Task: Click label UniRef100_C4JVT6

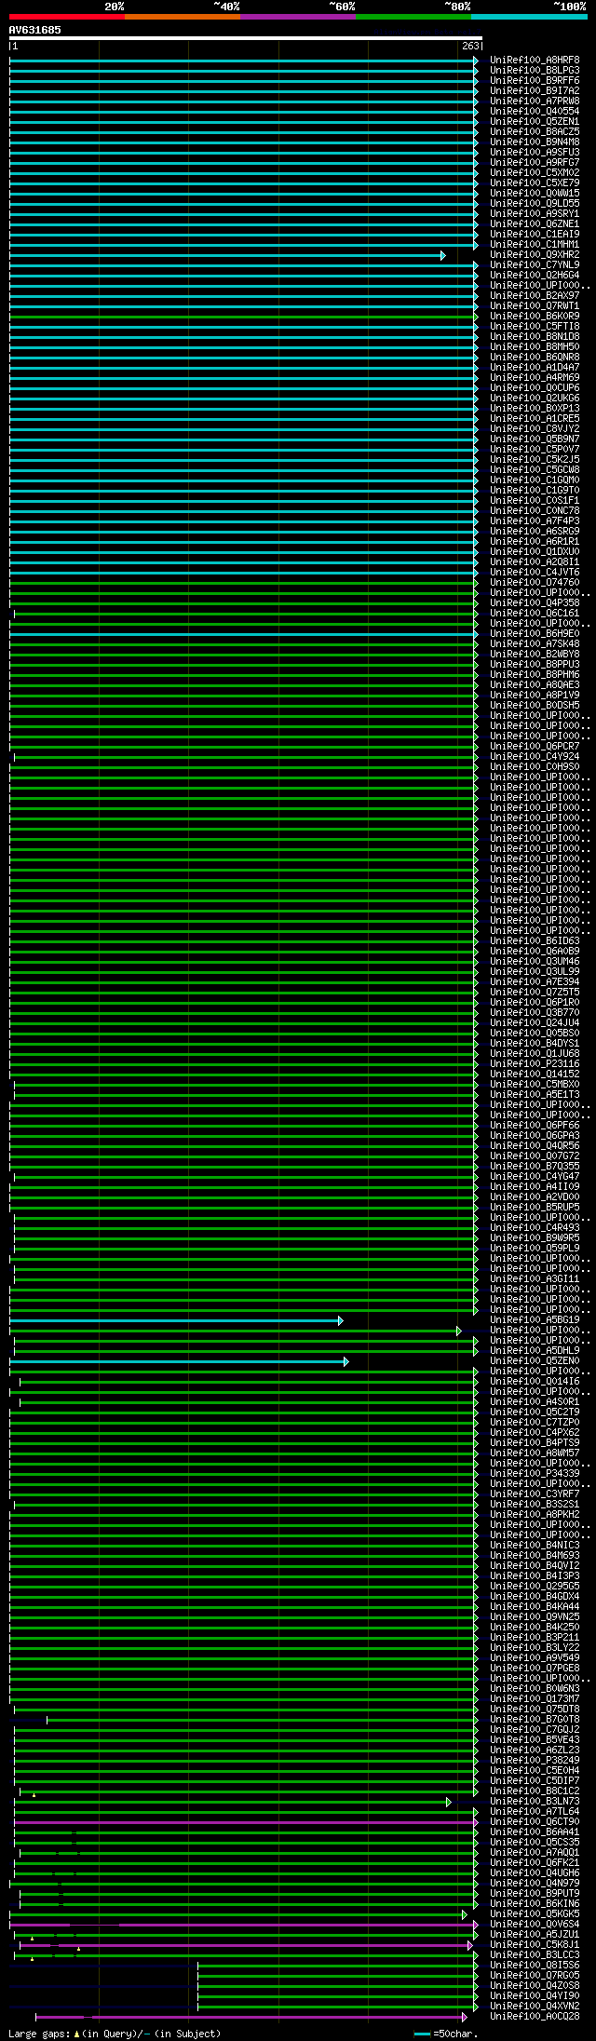Action: pyautogui.click(x=535, y=573)
